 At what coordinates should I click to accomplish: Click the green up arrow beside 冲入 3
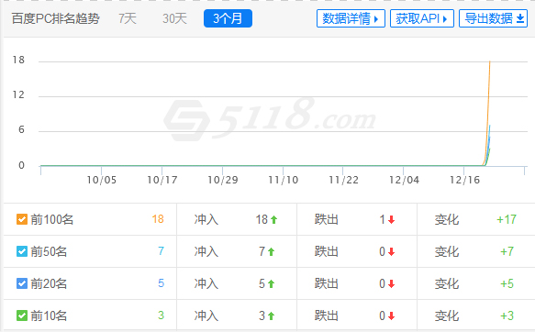pyautogui.click(x=272, y=316)
